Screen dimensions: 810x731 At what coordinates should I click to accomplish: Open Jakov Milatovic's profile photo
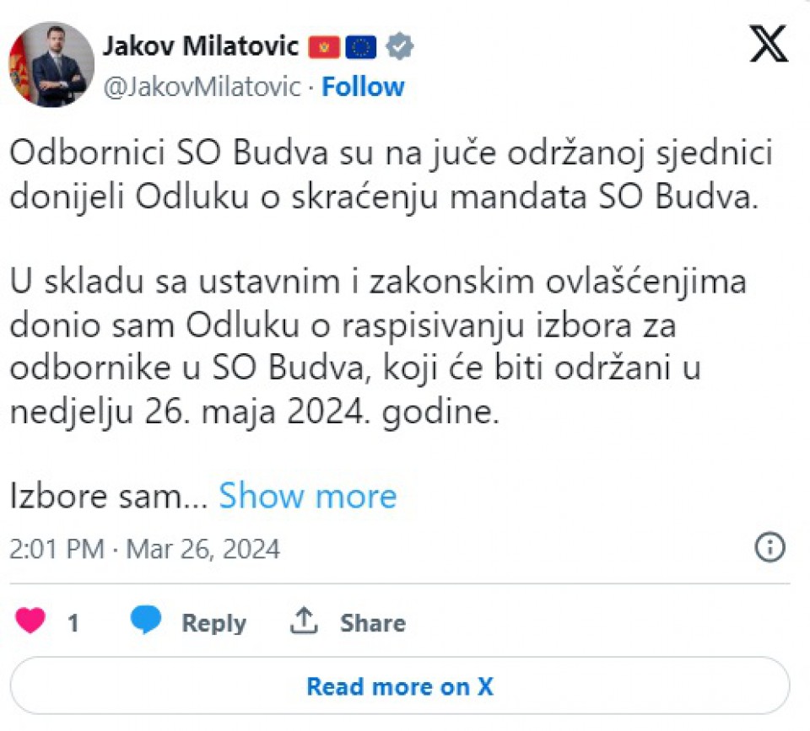pos(51,65)
